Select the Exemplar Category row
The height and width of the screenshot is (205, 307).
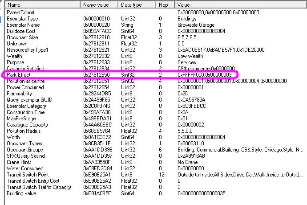tap(156, 106)
